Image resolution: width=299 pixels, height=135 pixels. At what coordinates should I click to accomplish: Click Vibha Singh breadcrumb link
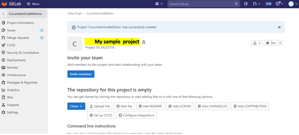[x=74, y=14]
